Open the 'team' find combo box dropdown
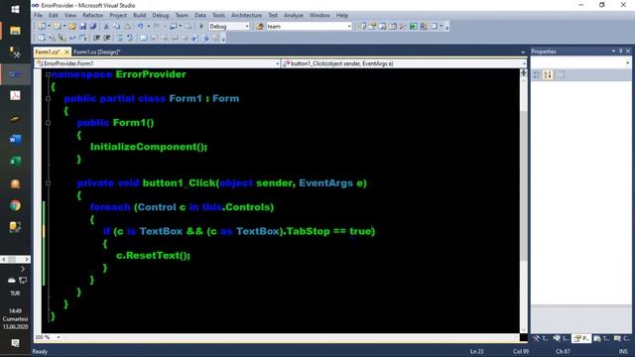 (x=349, y=27)
